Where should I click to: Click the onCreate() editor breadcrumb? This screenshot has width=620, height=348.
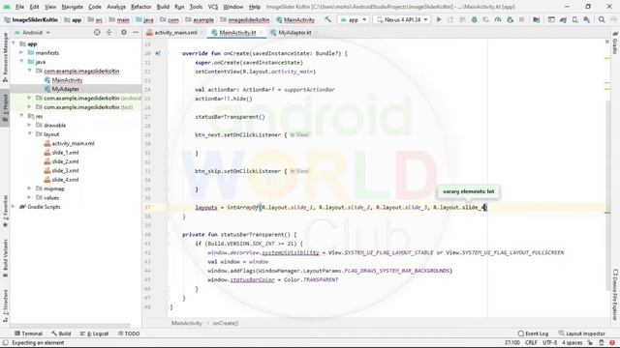coord(226,323)
